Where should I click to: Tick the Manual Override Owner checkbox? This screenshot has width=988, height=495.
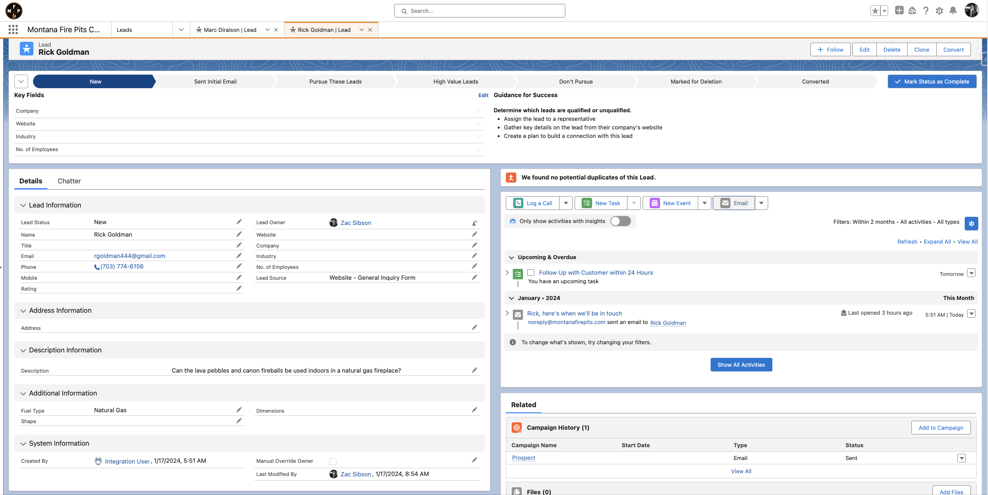(x=333, y=462)
